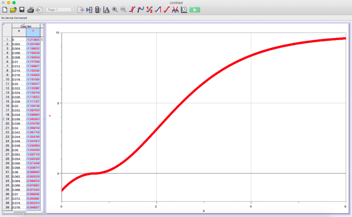Select the Y column header

coord(33,32)
